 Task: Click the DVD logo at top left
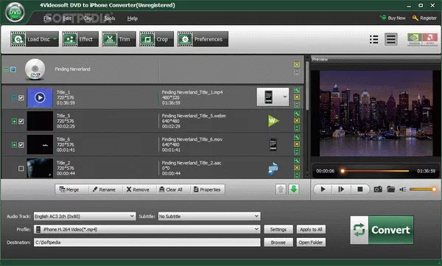click(15, 12)
